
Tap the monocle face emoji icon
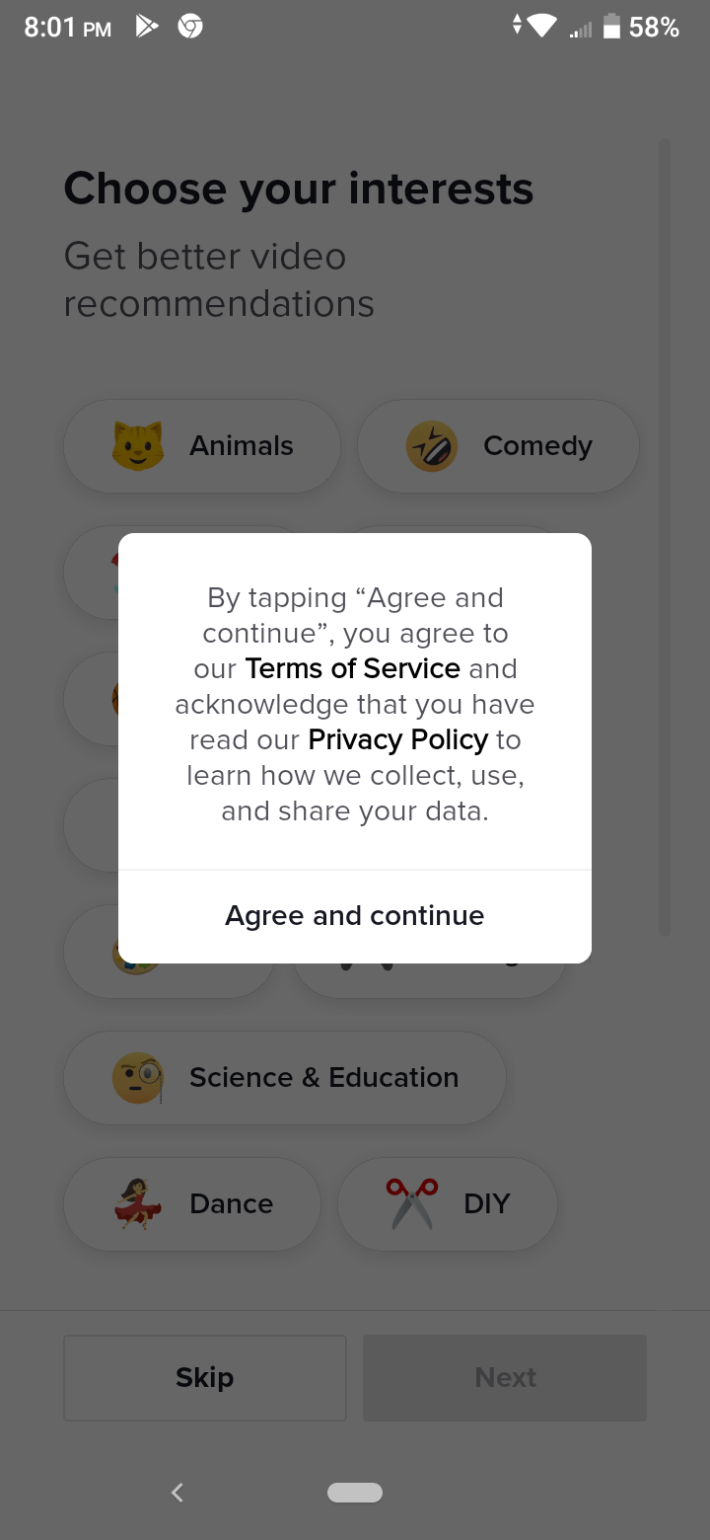pos(137,1078)
